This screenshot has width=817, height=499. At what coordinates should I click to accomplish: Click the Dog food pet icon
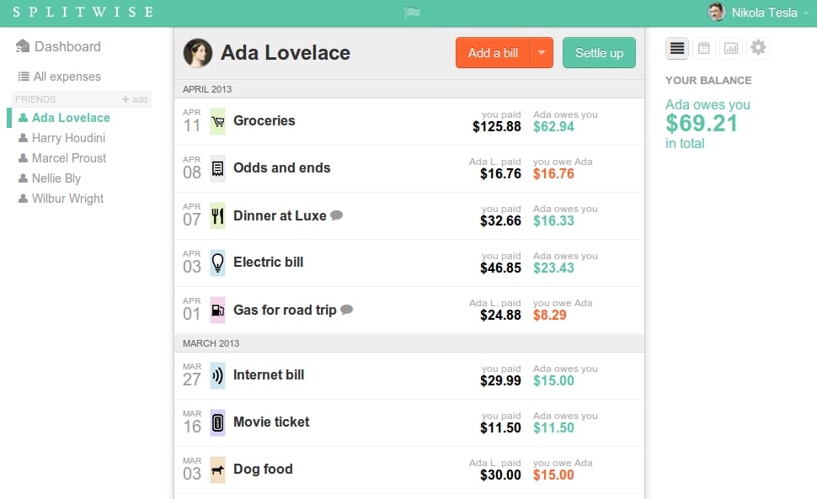point(218,470)
